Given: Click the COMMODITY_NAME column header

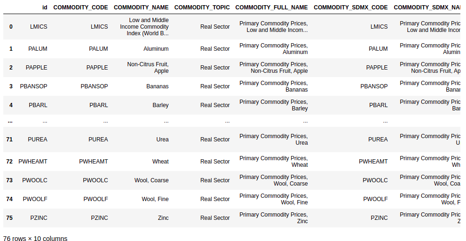Looking at the screenshot, I should tap(141, 8).
